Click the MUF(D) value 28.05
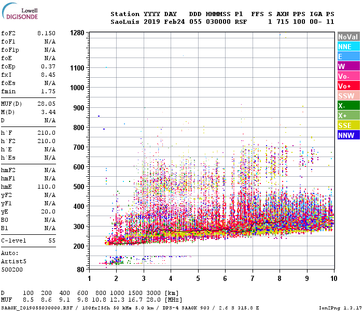This screenshot has height=311, width=363. tap(46, 104)
